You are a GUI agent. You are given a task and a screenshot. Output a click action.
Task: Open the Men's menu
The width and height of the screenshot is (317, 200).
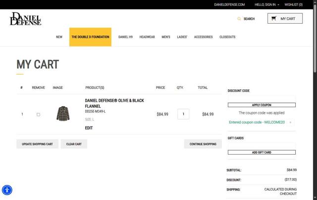click(166, 37)
